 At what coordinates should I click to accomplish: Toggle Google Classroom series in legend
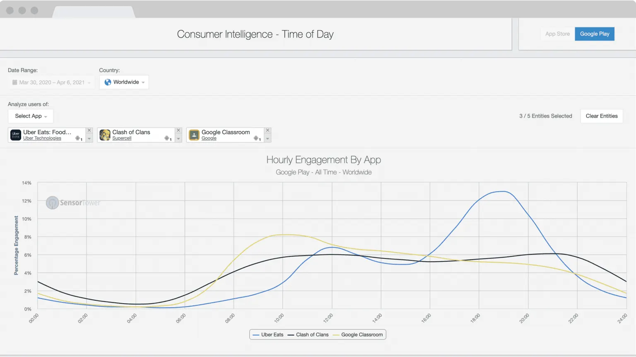click(358, 335)
